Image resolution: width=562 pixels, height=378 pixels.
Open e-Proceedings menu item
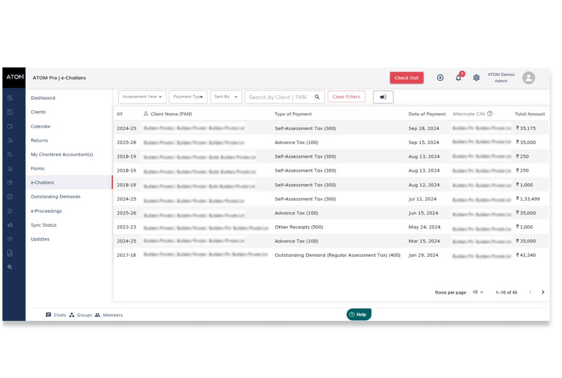coord(46,211)
